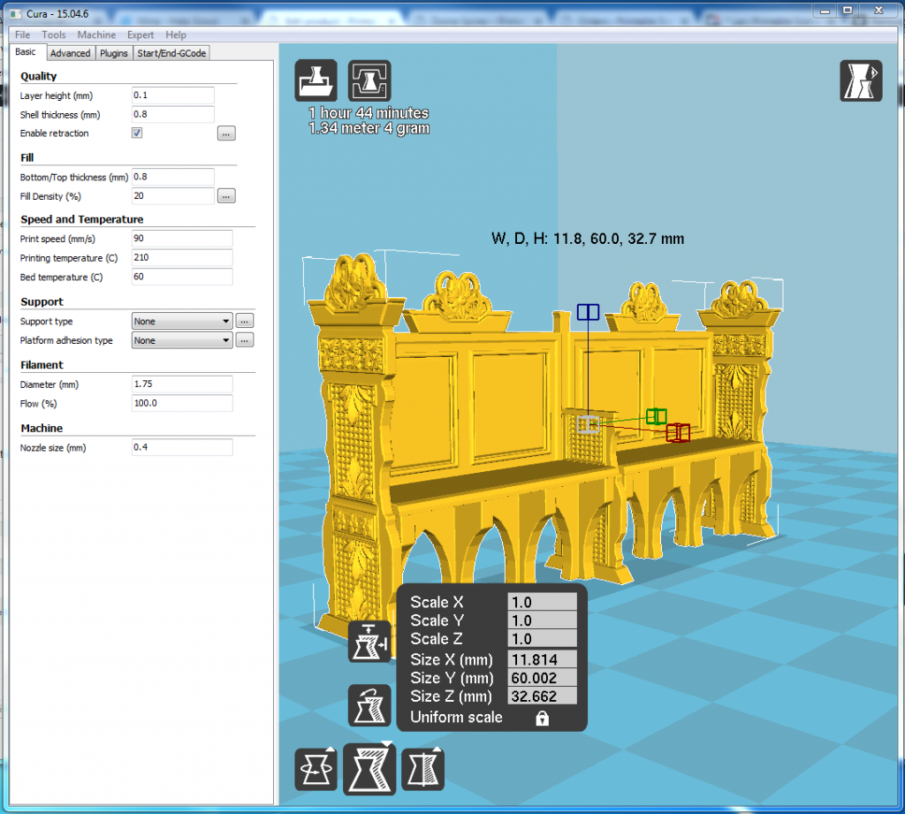
Task: Click the scale To Max icon
Action: [369, 641]
